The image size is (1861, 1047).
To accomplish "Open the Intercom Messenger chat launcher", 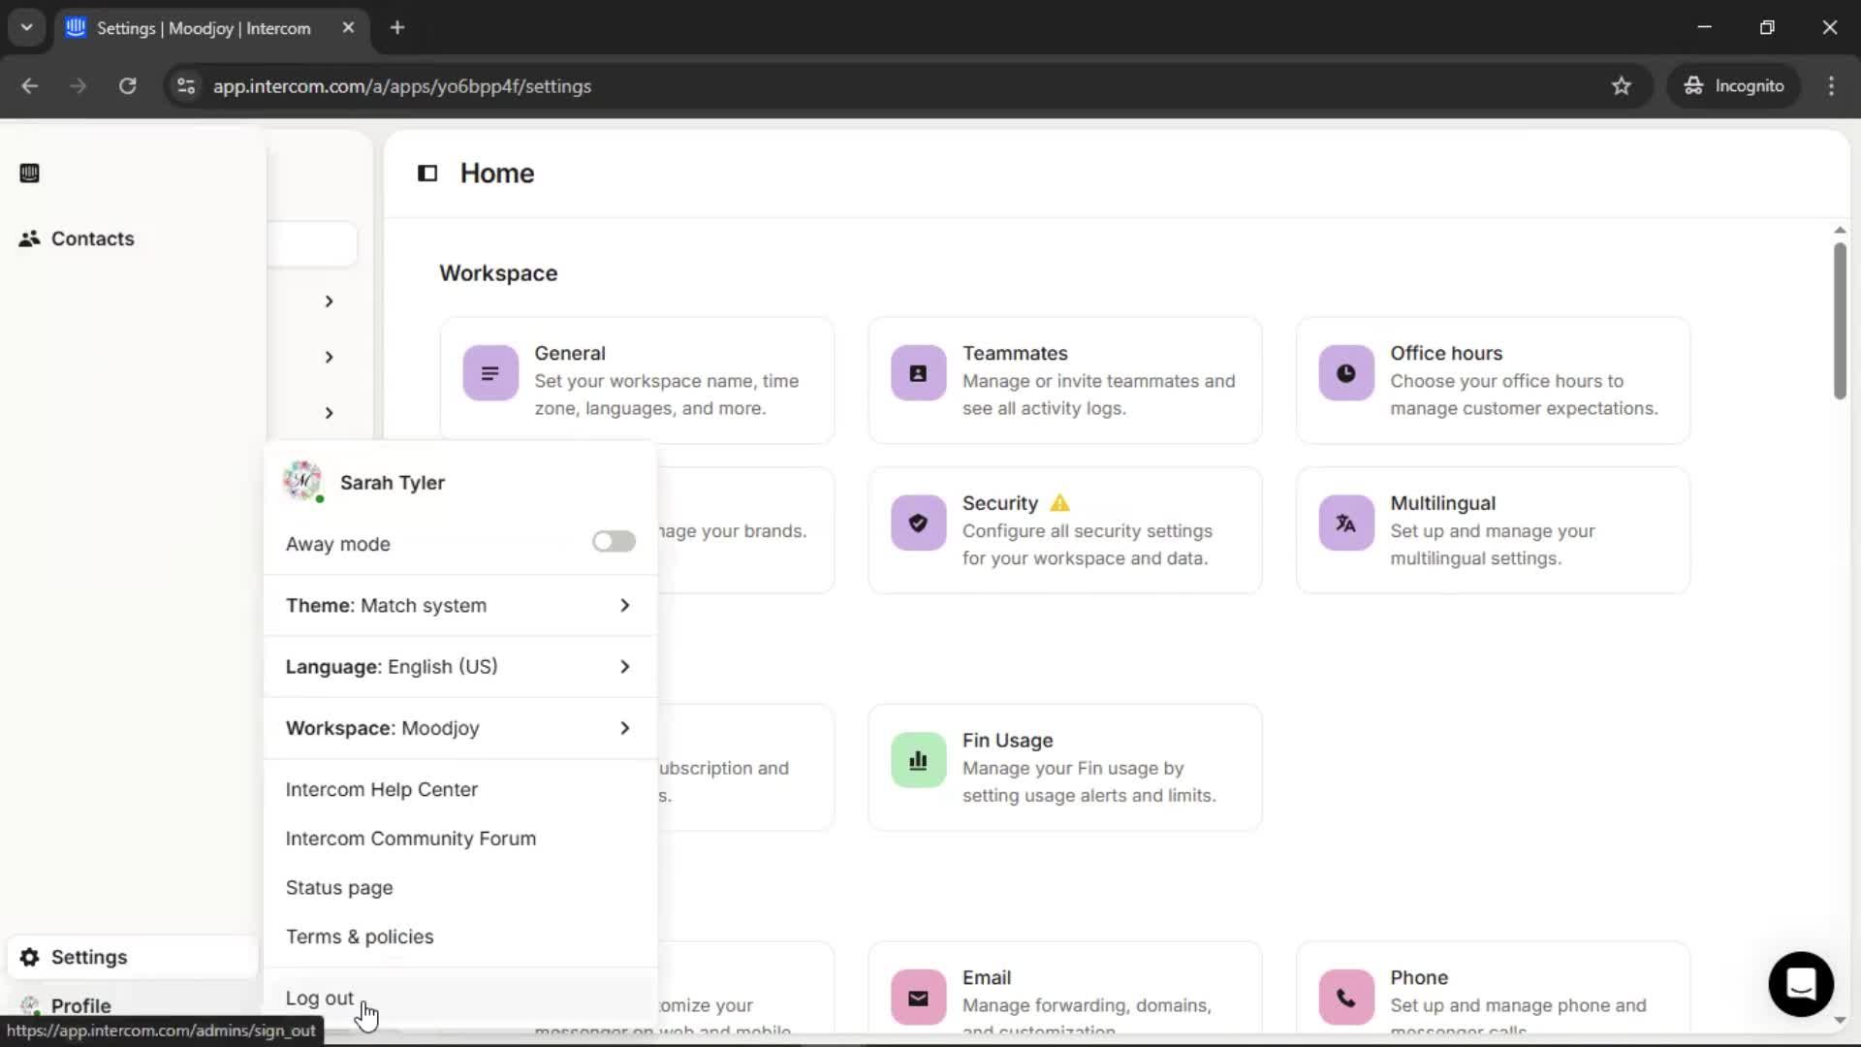I will 1801,984.
